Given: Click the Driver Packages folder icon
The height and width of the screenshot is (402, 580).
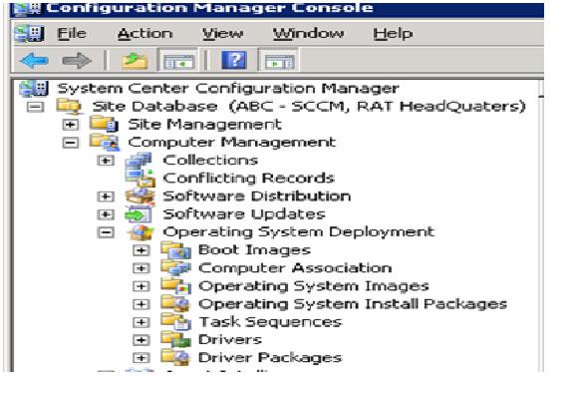Looking at the screenshot, I should coord(175,357).
